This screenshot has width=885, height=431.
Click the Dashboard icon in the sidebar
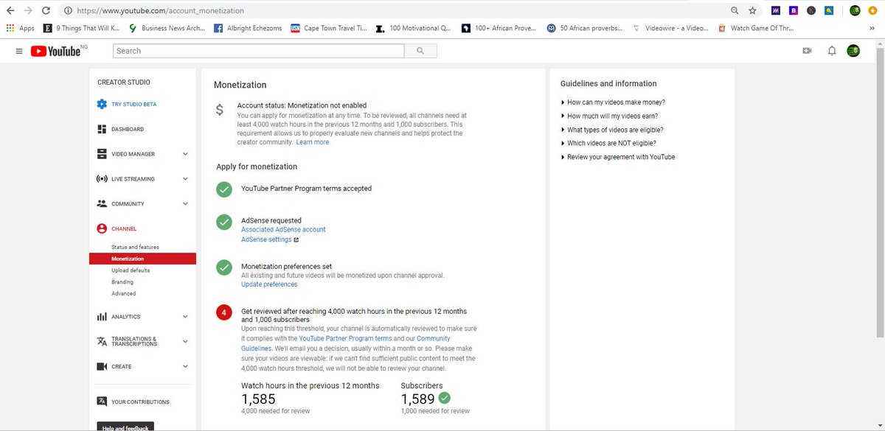102,129
